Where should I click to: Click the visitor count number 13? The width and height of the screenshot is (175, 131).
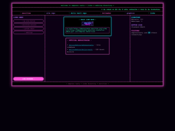click(149, 33)
